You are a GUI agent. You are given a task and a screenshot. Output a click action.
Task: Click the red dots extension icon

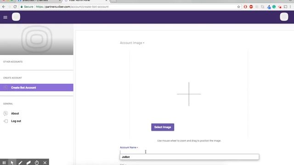click(x=280, y=7)
